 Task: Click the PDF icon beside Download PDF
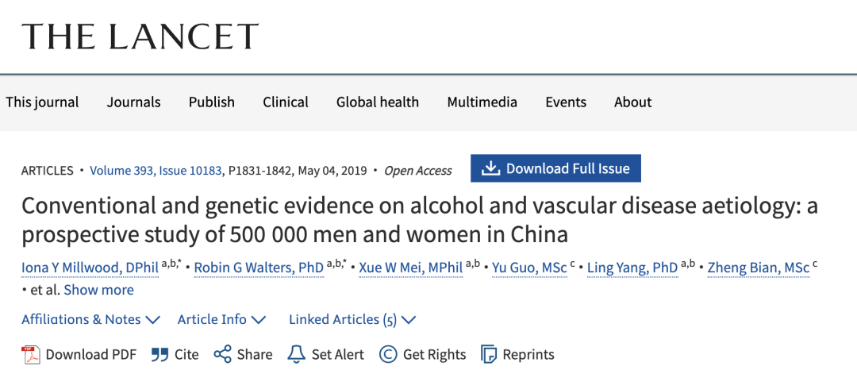31,354
